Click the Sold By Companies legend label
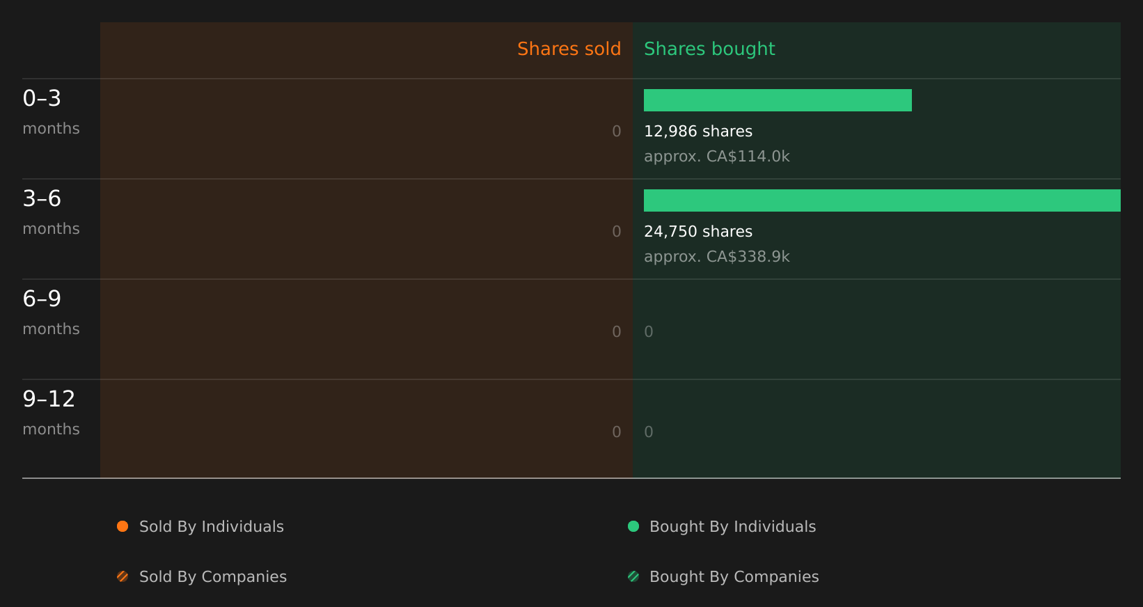This screenshot has width=1143, height=607. 213,577
